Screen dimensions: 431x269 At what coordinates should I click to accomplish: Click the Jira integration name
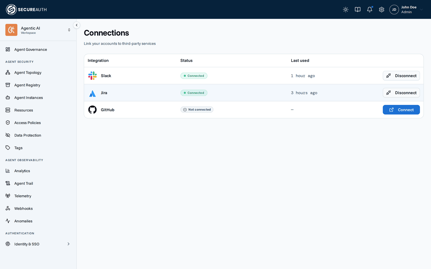tap(104, 93)
